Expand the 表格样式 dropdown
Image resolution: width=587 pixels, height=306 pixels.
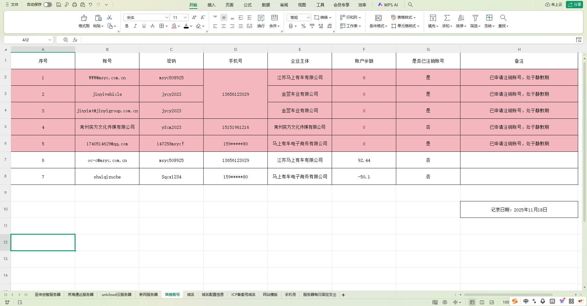point(415,17)
